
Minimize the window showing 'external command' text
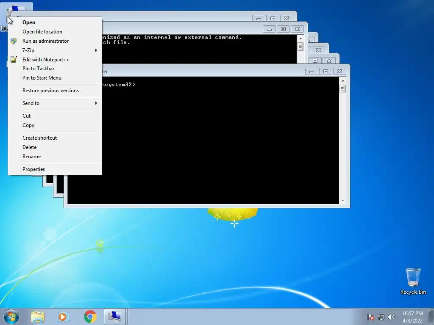pyautogui.click(x=269, y=29)
